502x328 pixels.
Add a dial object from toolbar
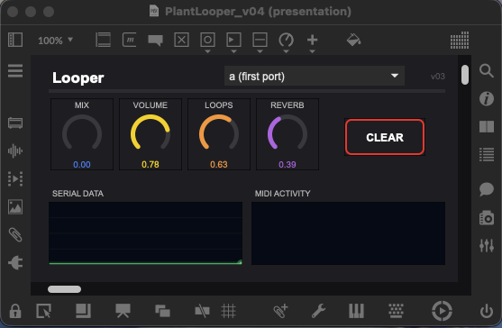[x=286, y=40]
